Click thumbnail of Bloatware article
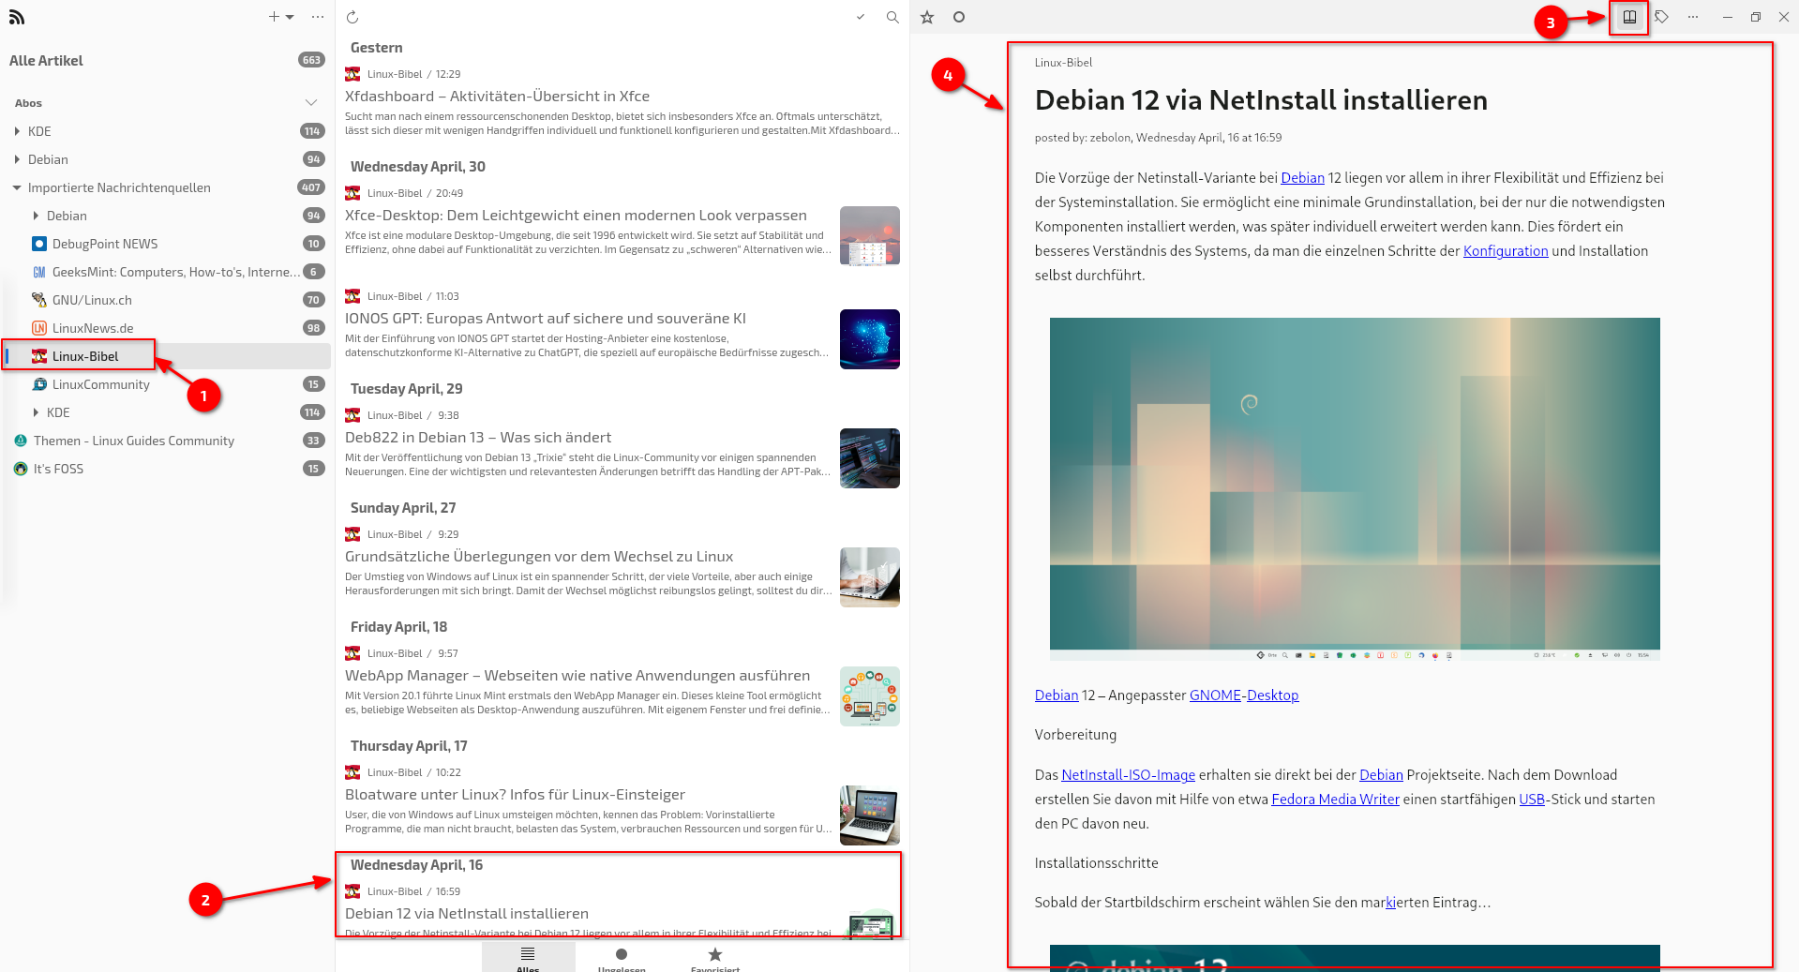Image resolution: width=1799 pixels, height=972 pixels. (x=870, y=815)
